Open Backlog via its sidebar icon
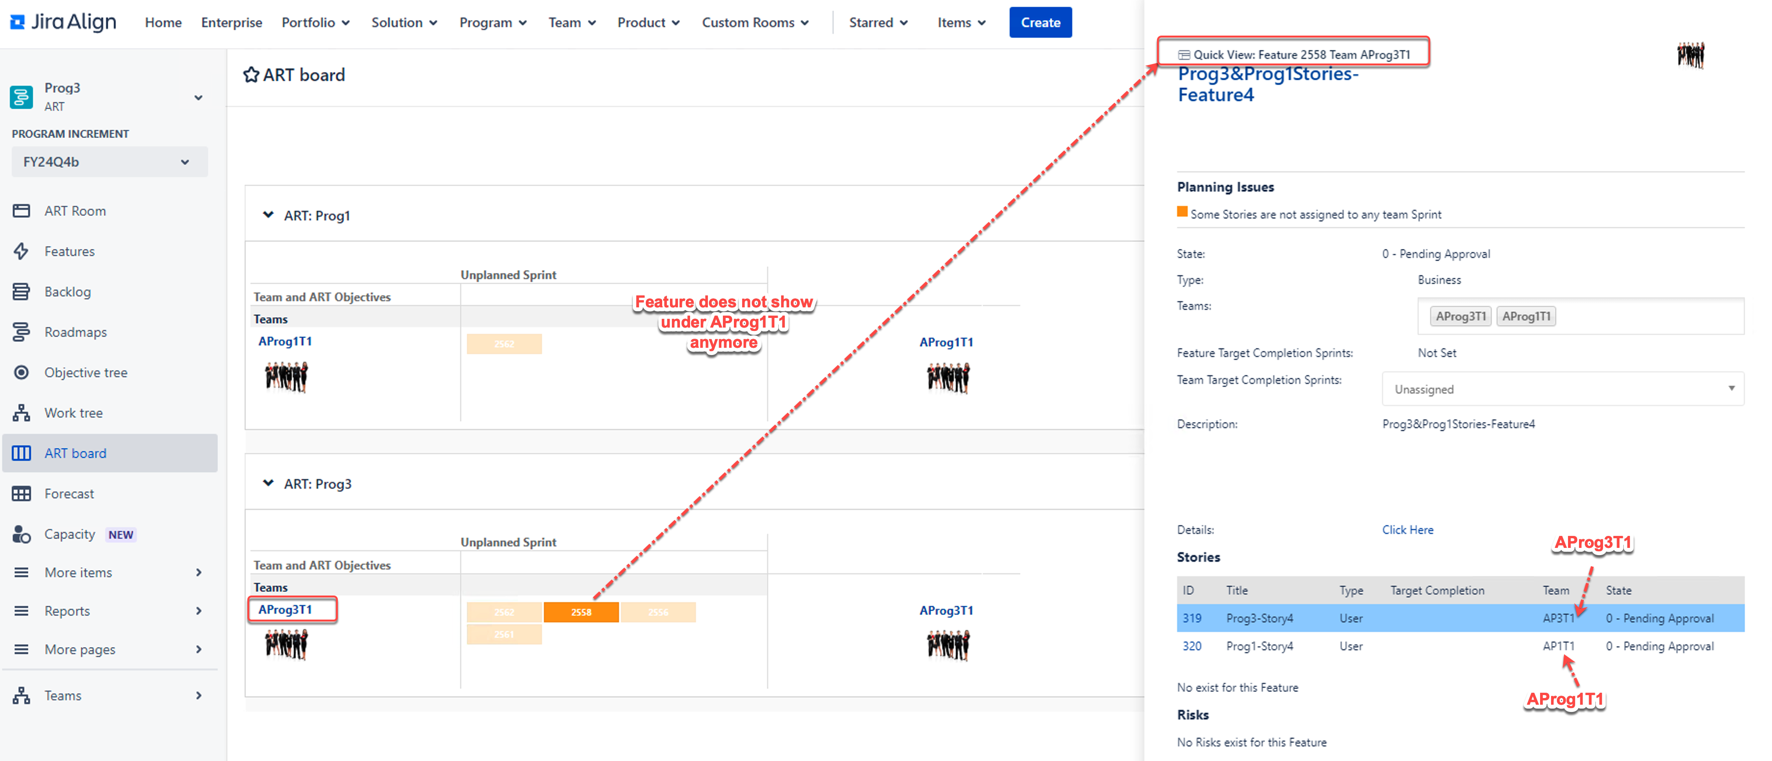Image resolution: width=1772 pixels, height=761 pixels. point(21,292)
